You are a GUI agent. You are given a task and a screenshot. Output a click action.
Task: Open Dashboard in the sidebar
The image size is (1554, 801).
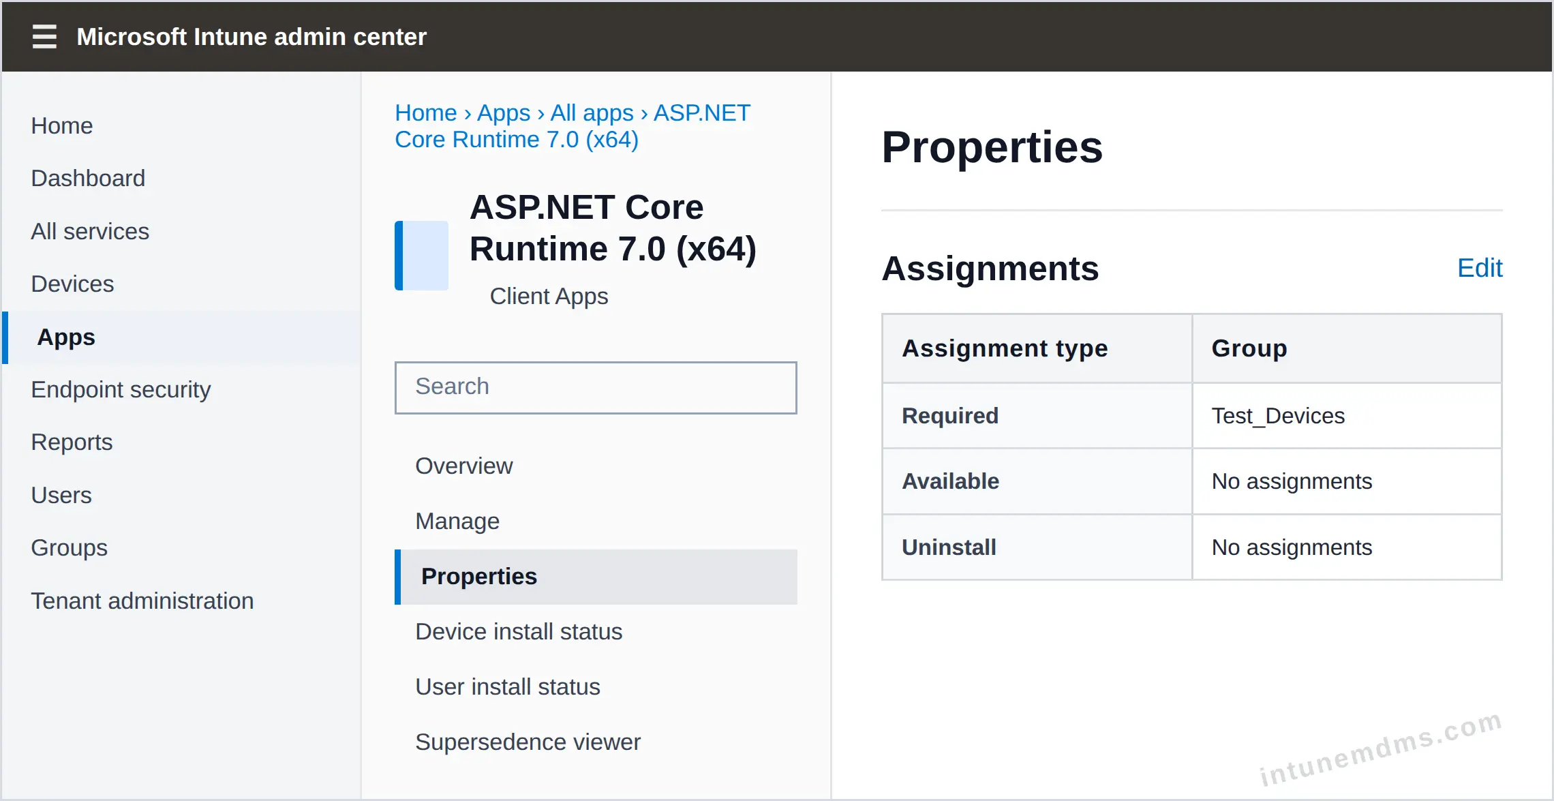click(88, 178)
